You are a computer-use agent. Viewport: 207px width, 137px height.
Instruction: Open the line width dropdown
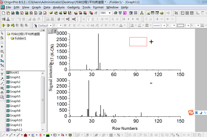[x=174, y=25]
